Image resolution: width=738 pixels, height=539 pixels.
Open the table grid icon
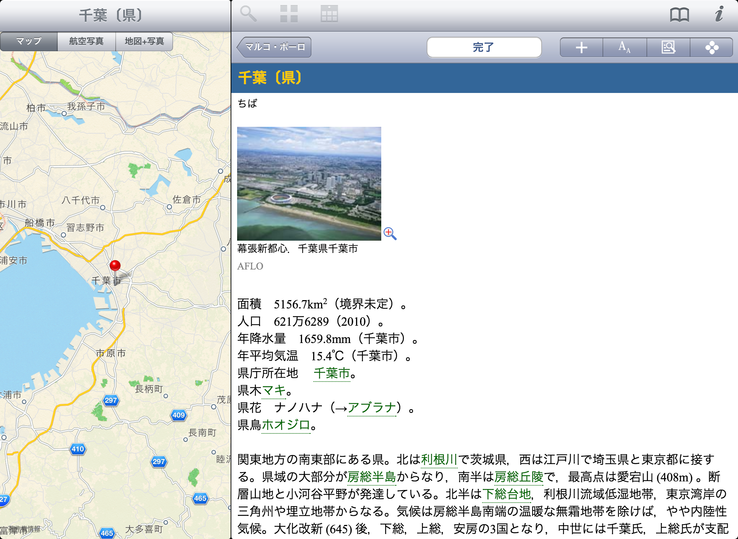(329, 14)
